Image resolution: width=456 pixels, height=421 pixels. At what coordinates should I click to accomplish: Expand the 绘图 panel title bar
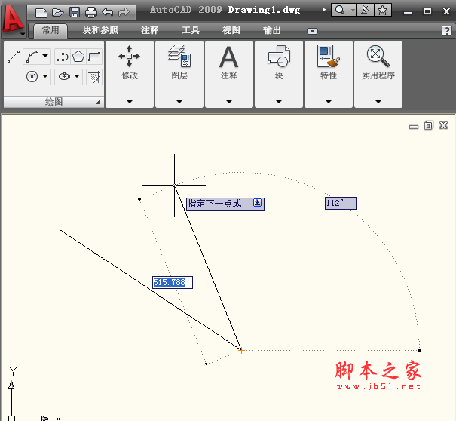click(54, 102)
